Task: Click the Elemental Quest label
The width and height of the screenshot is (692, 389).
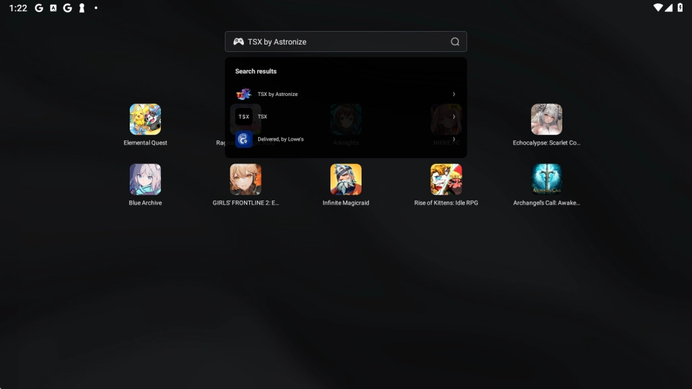Action: tap(145, 142)
